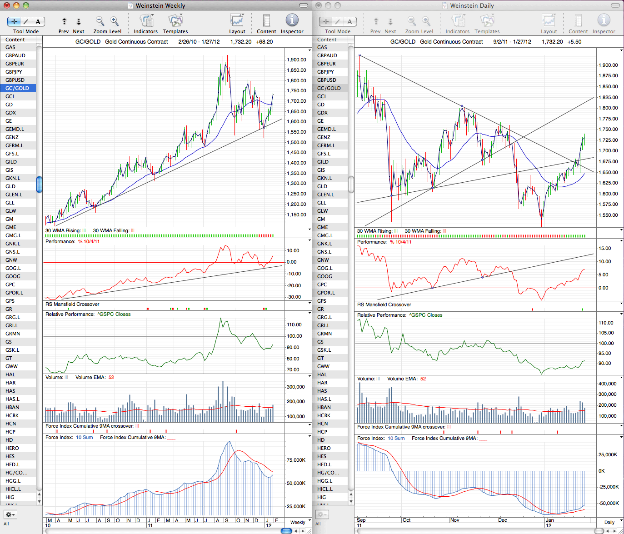Viewport: 624px width, 534px height.
Task: Select GOOG in Weekly symbol list
Action: 18,276
